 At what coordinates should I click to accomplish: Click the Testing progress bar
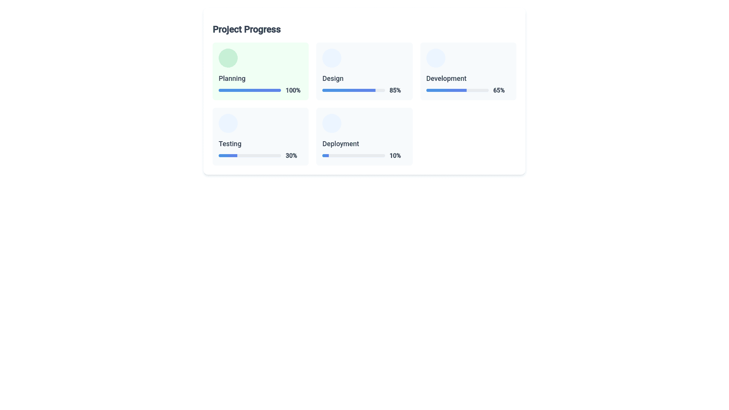click(x=249, y=156)
